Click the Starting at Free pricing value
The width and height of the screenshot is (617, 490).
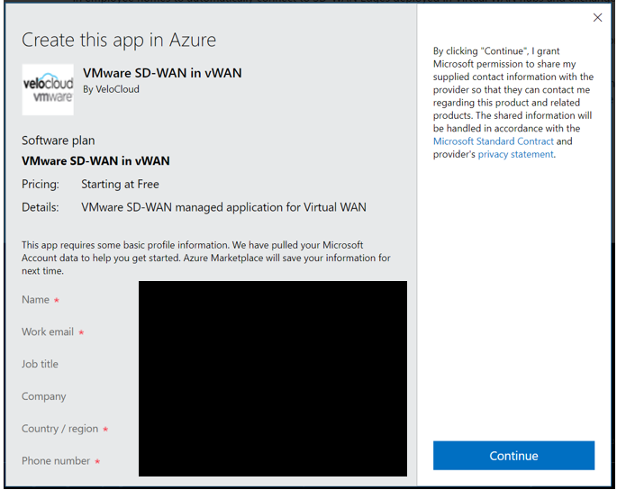(120, 184)
